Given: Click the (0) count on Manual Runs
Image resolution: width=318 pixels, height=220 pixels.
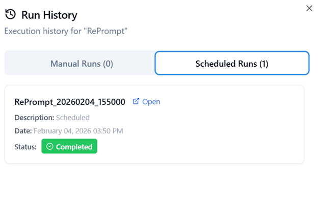Looking at the screenshot, I should [108, 64].
